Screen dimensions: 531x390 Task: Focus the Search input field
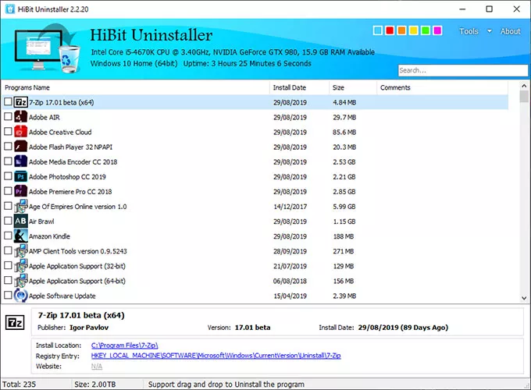click(x=462, y=70)
